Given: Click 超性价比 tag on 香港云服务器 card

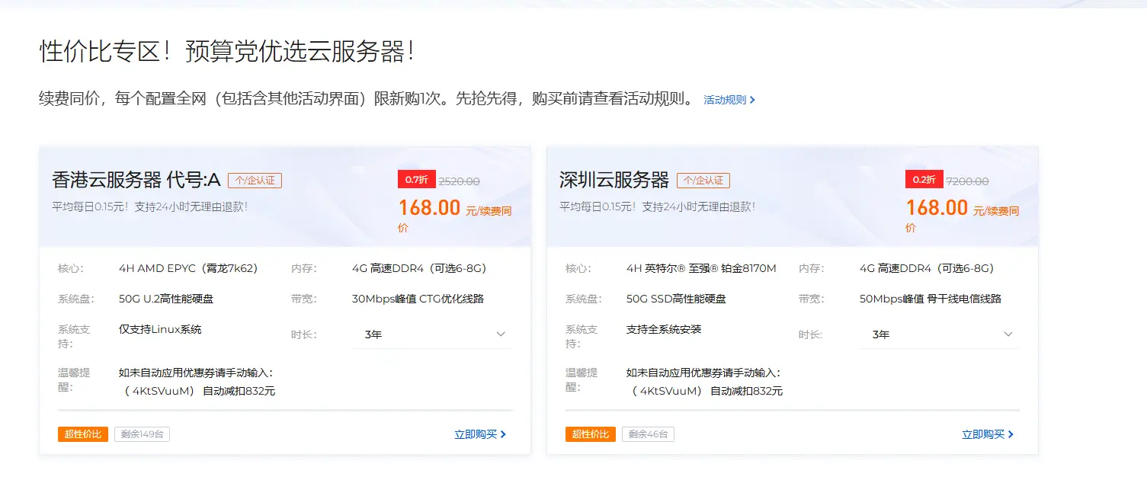Looking at the screenshot, I should pos(83,434).
